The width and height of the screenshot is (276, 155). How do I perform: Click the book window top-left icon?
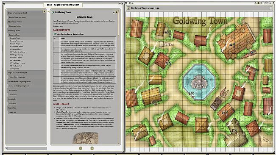pyautogui.click(x=4, y=4)
